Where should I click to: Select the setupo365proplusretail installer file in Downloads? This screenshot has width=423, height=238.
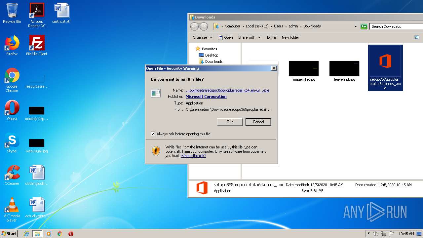click(x=385, y=67)
